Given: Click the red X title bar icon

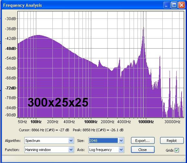Looking at the screenshot, I should [181, 5].
